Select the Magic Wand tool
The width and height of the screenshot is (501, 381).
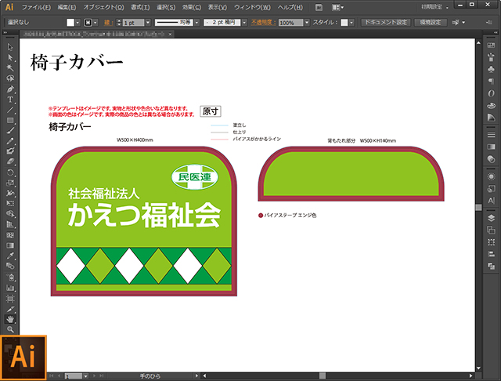[10, 68]
